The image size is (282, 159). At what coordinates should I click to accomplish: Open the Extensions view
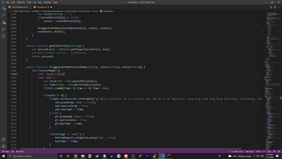(x=4, y=36)
